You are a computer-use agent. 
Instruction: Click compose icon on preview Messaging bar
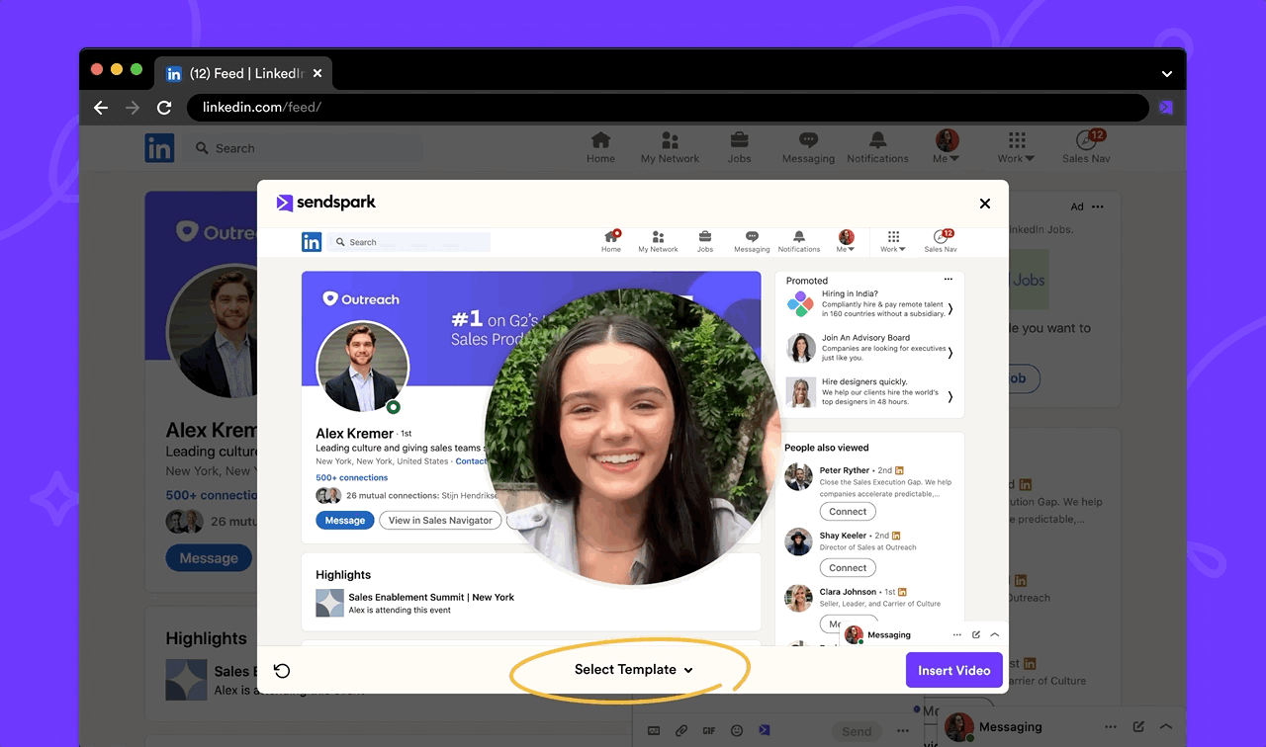tap(976, 635)
